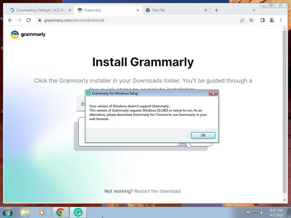Click the browser forward arrow

coord(19,20)
